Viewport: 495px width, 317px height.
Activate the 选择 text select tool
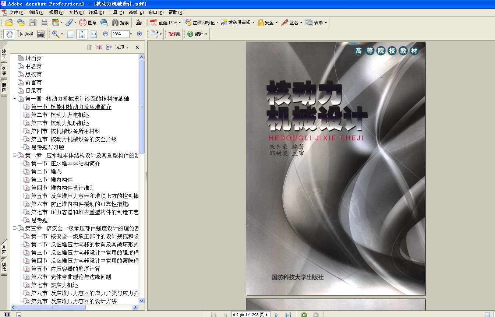[x=25, y=34]
